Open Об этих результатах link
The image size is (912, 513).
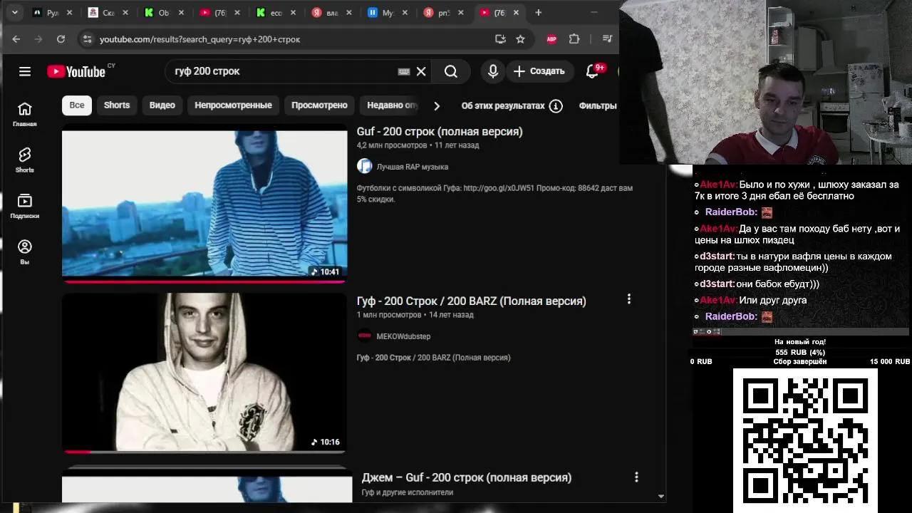tap(503, 105)
